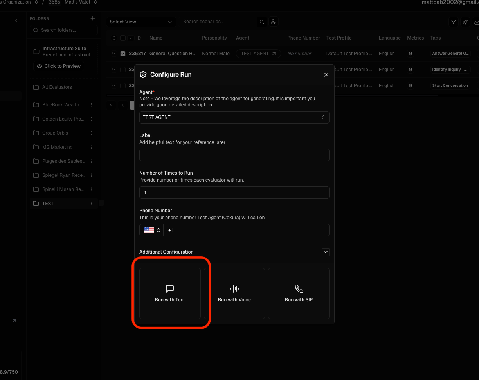
Task: Expand the third scenario row chevron
Action: [114, 86]
